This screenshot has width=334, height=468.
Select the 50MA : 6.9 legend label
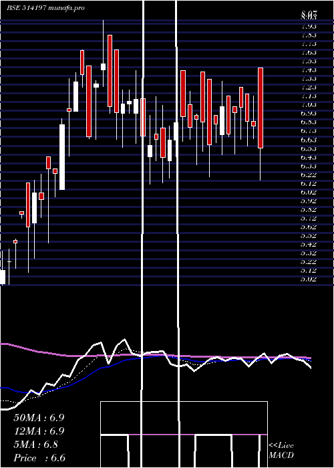[39, 418]
